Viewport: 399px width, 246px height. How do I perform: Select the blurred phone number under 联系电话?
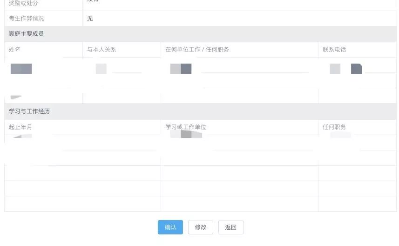345,69
